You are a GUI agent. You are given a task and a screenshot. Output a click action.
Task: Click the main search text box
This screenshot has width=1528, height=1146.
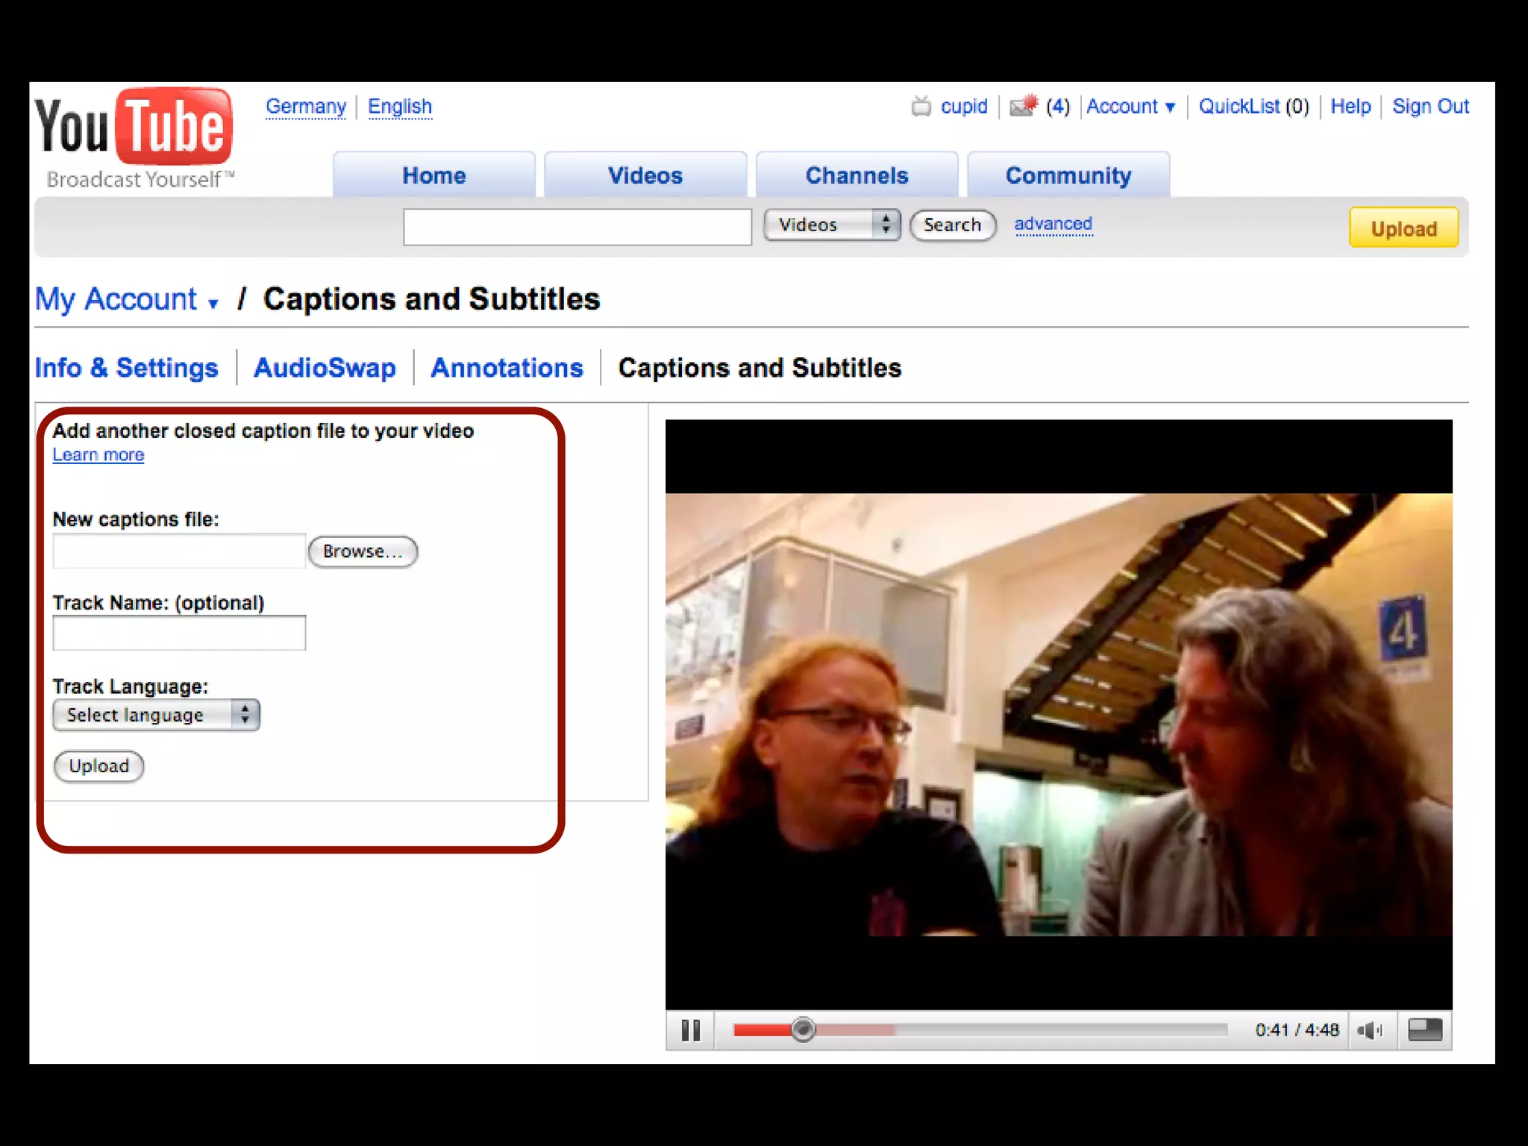[x=577, y=227]
